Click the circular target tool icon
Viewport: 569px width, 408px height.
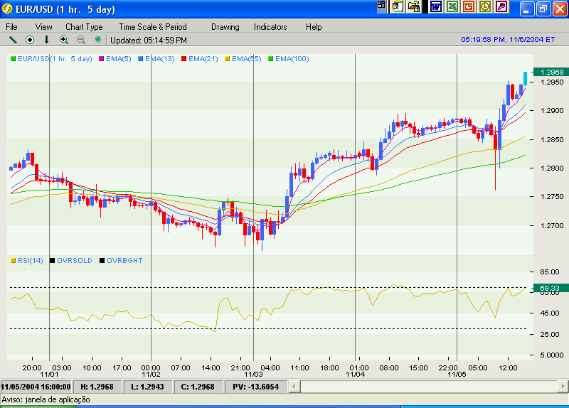pyautogui.click(x=30, y=40)
